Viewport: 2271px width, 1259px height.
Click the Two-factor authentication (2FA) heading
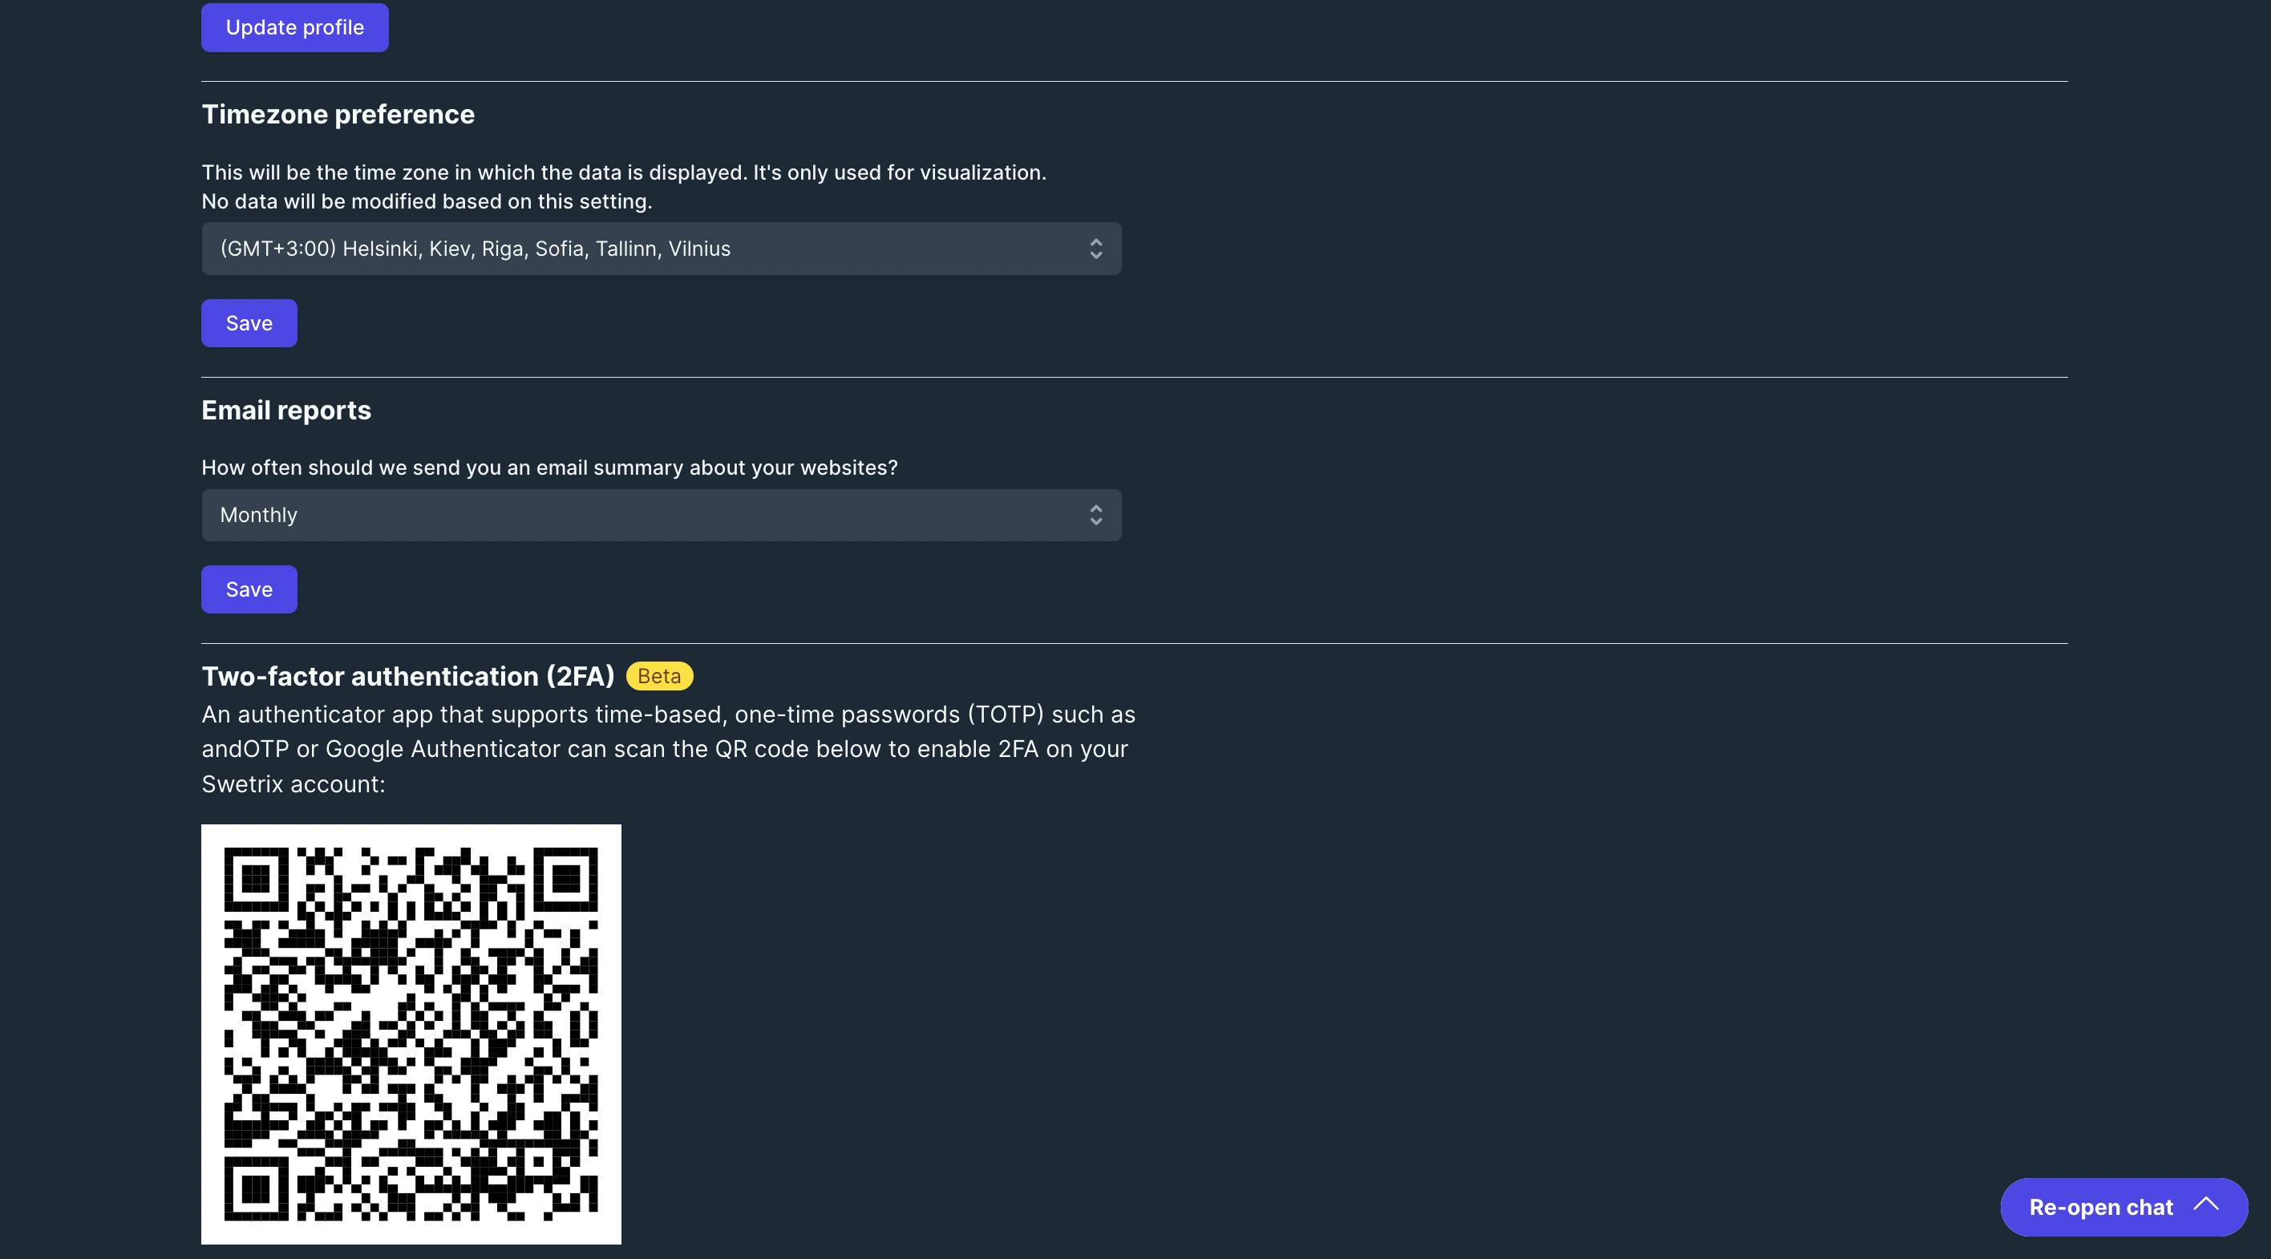tap(407, 676)
